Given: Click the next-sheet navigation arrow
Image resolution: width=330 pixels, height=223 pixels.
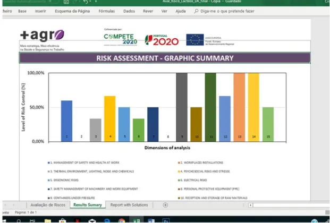Looking at the screenshot, I should tap(13, 205).
